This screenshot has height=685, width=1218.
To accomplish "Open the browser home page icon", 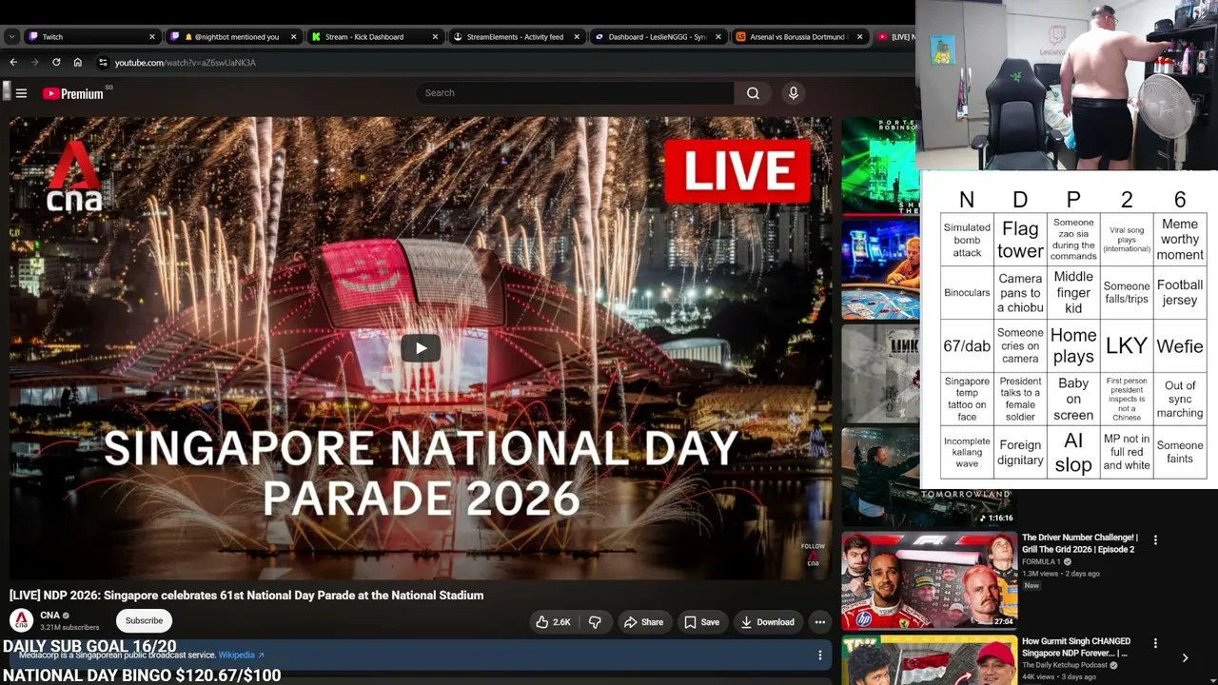I will [x=78, y=63].
